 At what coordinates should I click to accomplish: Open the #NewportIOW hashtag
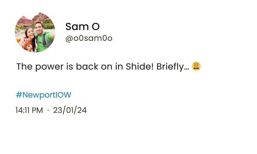[43, 95]
